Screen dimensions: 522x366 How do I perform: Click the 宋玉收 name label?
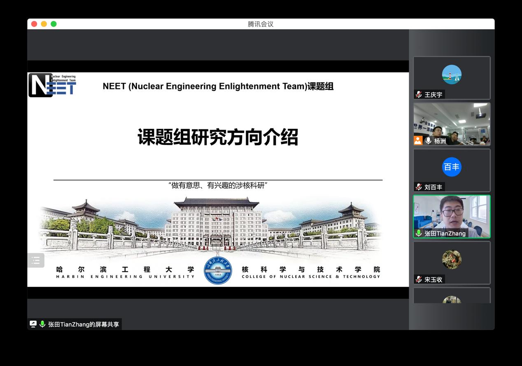(x=433, y=280)
